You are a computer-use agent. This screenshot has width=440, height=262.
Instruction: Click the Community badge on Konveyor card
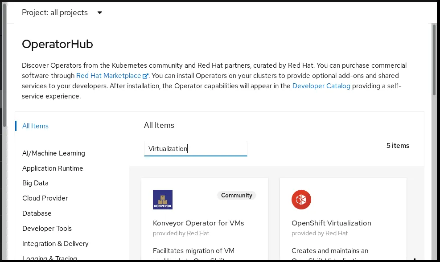(x=237, y=195)
